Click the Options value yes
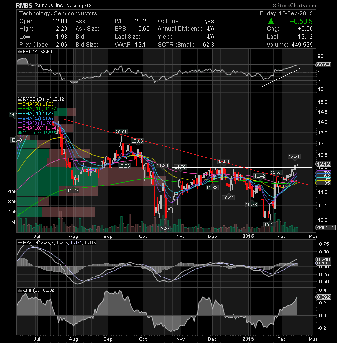Screen dimensions: 337x343 [x=209, y=21]
